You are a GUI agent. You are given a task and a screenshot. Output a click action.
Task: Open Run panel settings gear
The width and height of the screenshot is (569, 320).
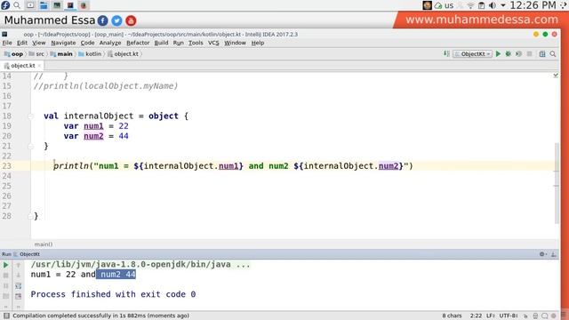542,254
